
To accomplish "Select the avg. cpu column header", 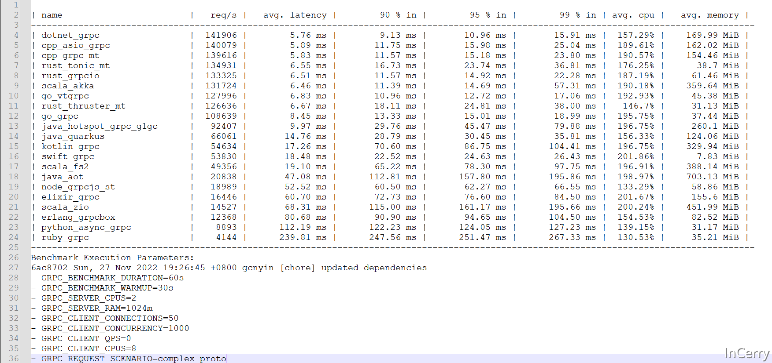I will point(633,15).
